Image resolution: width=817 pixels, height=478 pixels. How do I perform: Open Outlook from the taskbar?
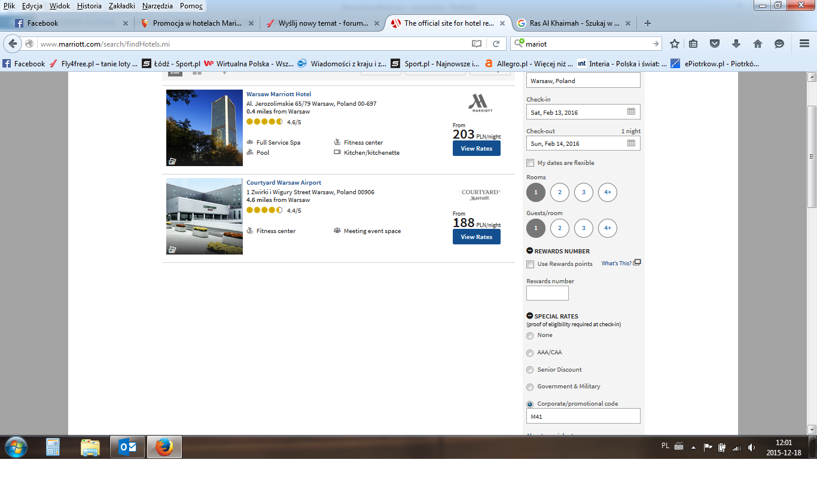point(128,447)
